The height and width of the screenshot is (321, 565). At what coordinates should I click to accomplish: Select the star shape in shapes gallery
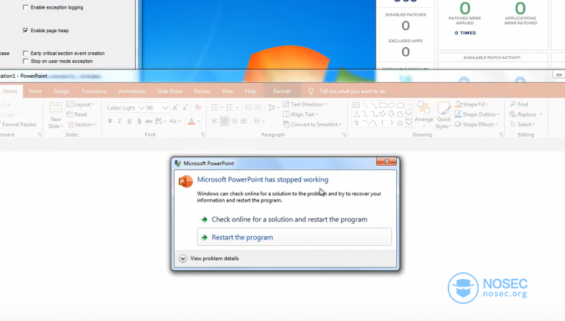[x=400, y=123]
